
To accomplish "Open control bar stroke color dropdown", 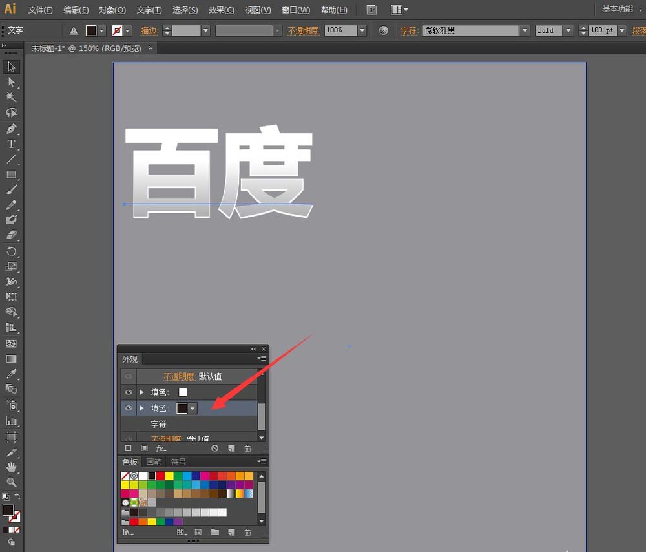I will pos(128,30).
